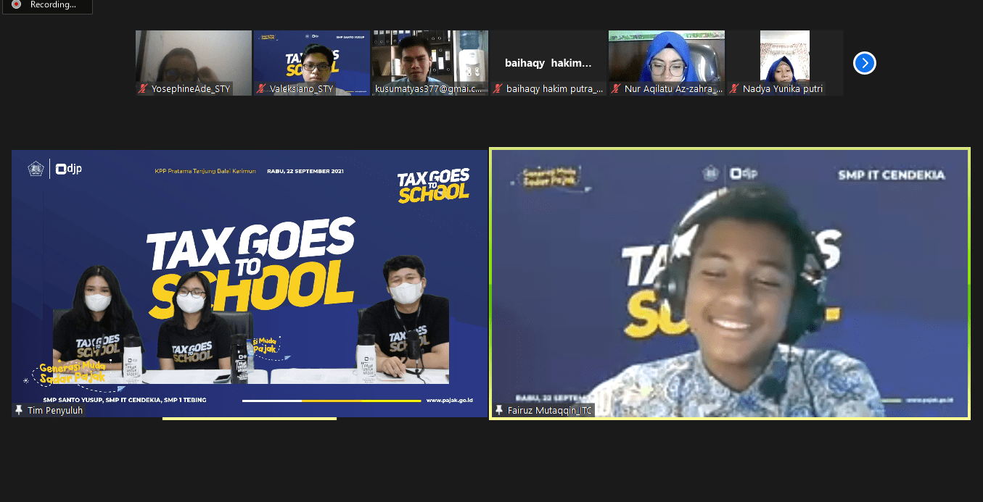Viewport: 983px width, 502px height.
Task: Click the pin icon next to Tim Penyuluh
Action: (x=19, y=410)
